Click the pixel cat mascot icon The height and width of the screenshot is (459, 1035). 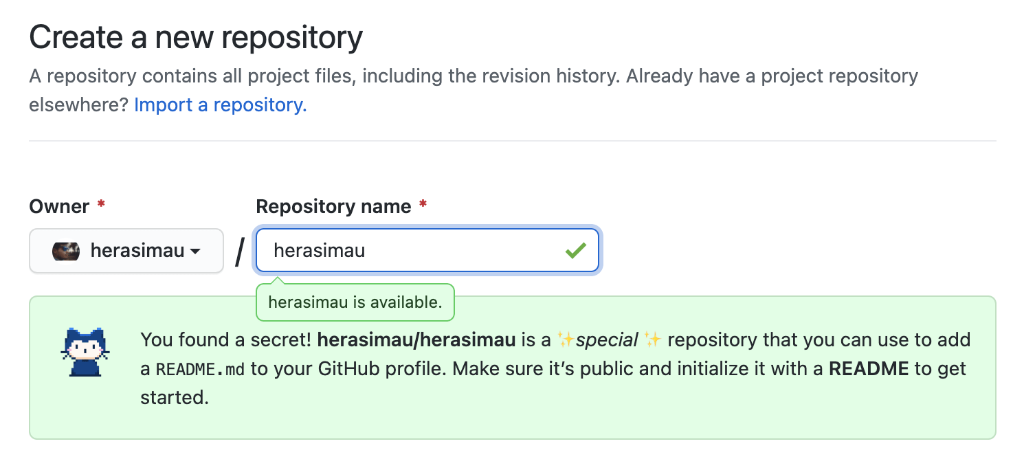[x=85, y=352]
